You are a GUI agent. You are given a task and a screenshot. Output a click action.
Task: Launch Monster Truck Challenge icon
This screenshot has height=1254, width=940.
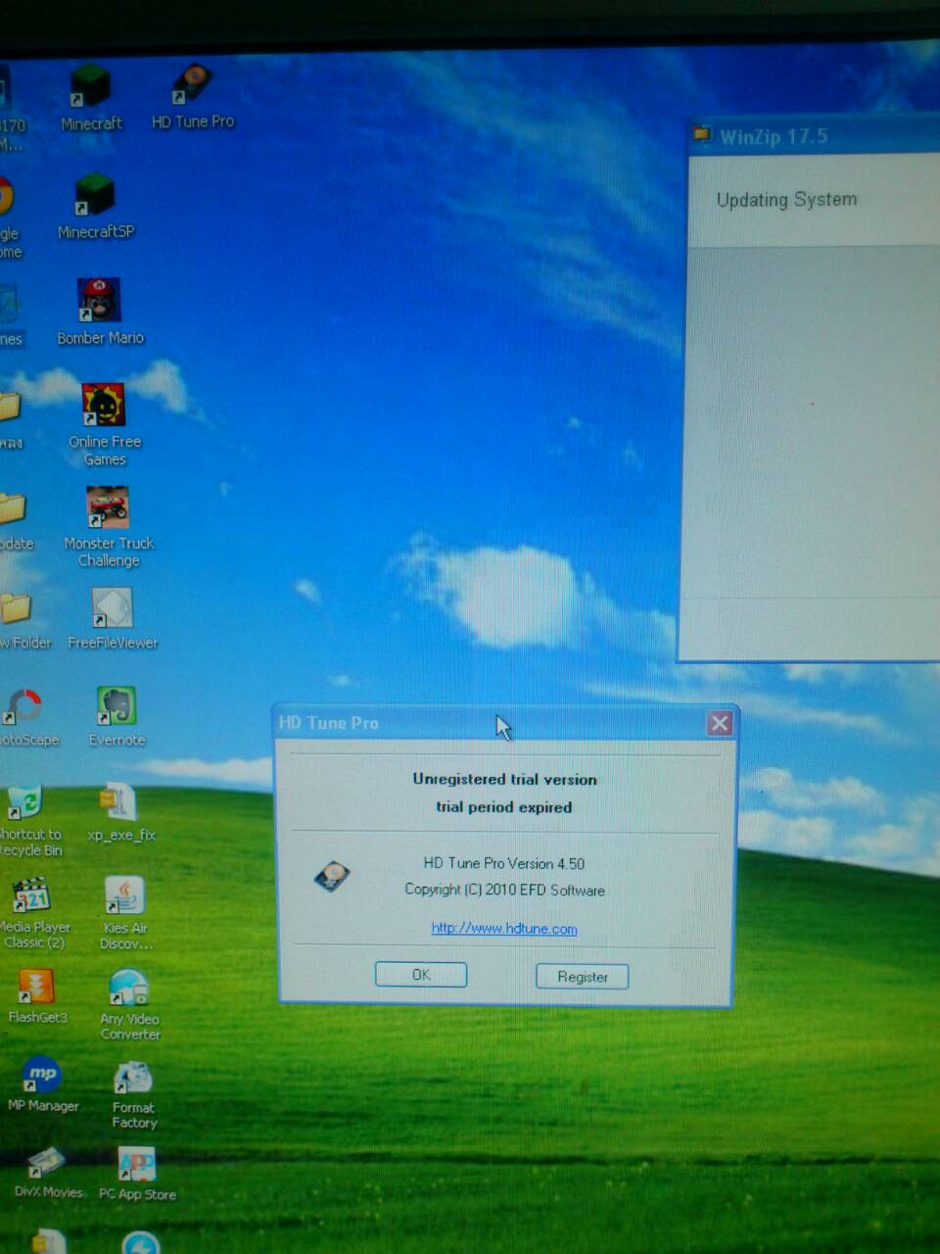[x=108, y=509]
